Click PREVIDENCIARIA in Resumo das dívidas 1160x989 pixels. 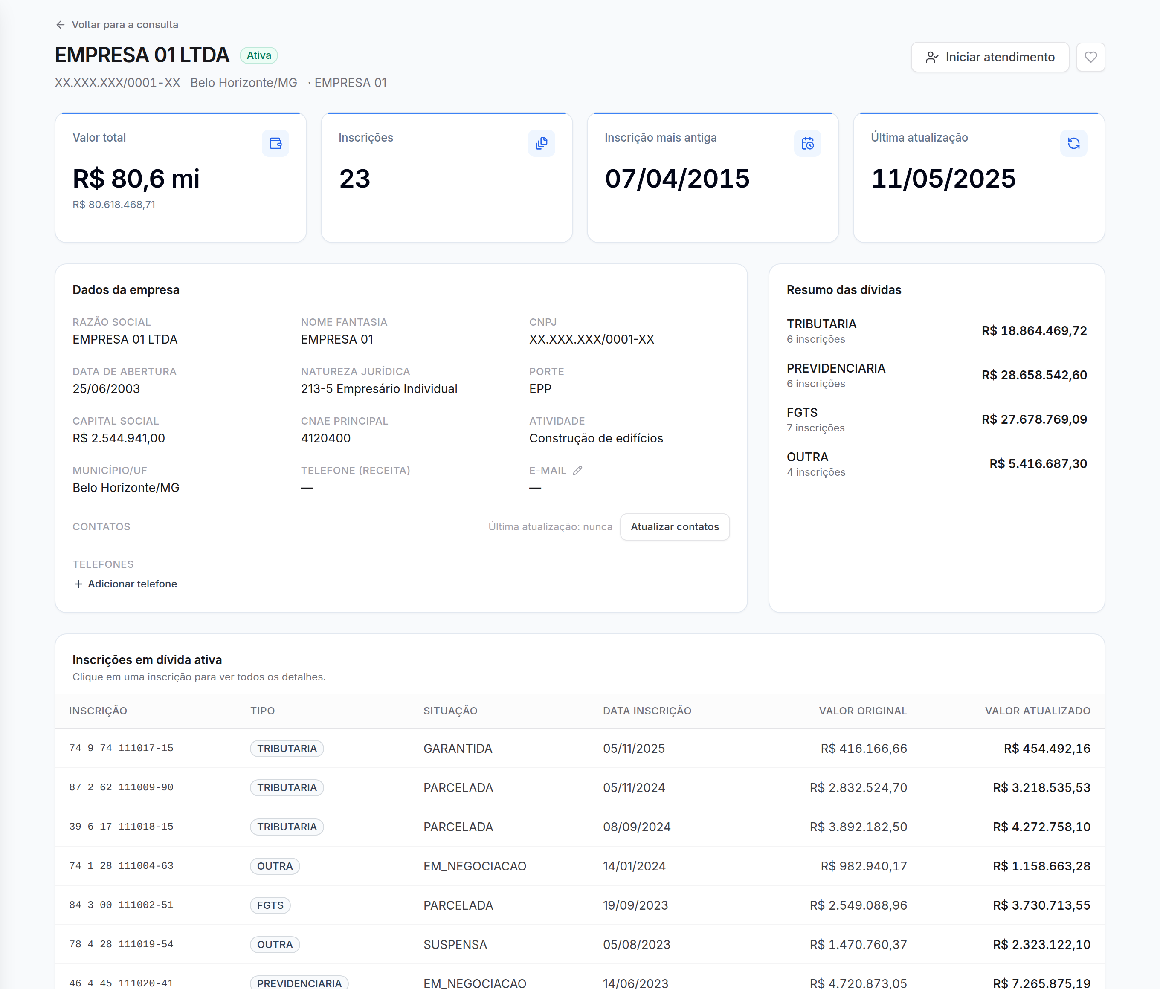[x=836, y=368]
